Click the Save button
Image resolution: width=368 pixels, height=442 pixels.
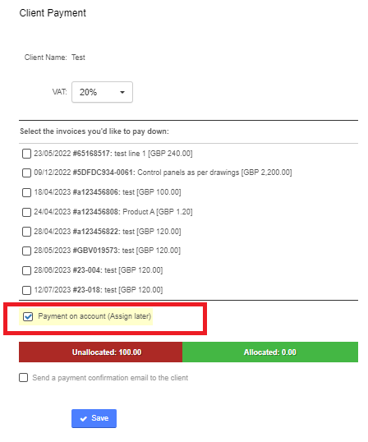(94, 419)
